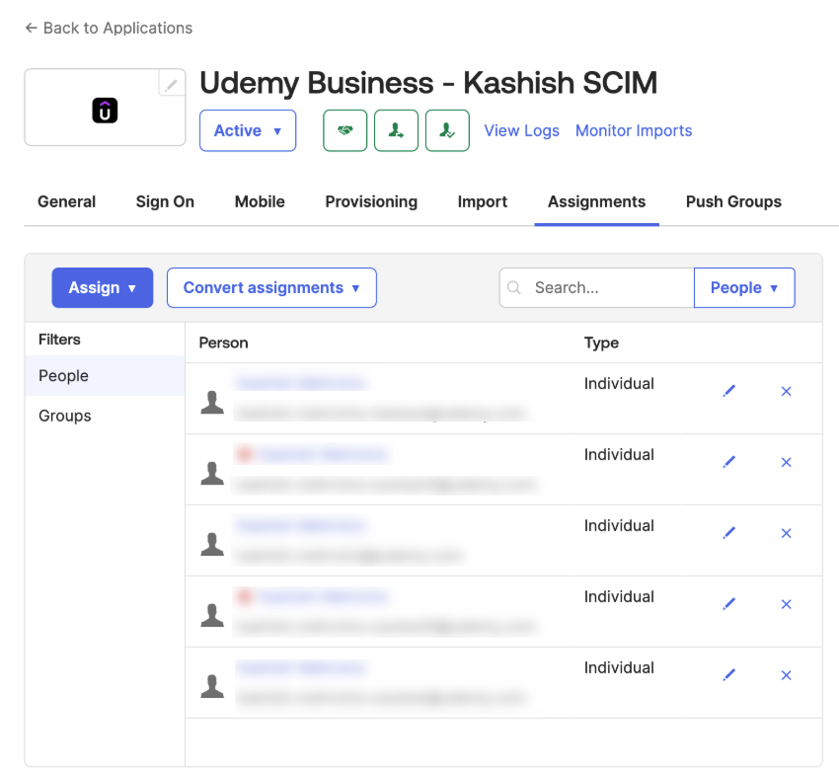
Task: Click the person-with-checkmark icon
Action: point(447,130)
